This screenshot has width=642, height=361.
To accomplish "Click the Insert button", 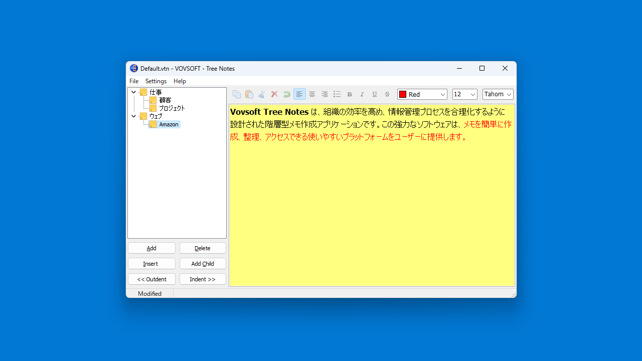I will click(x=151, y=264).
